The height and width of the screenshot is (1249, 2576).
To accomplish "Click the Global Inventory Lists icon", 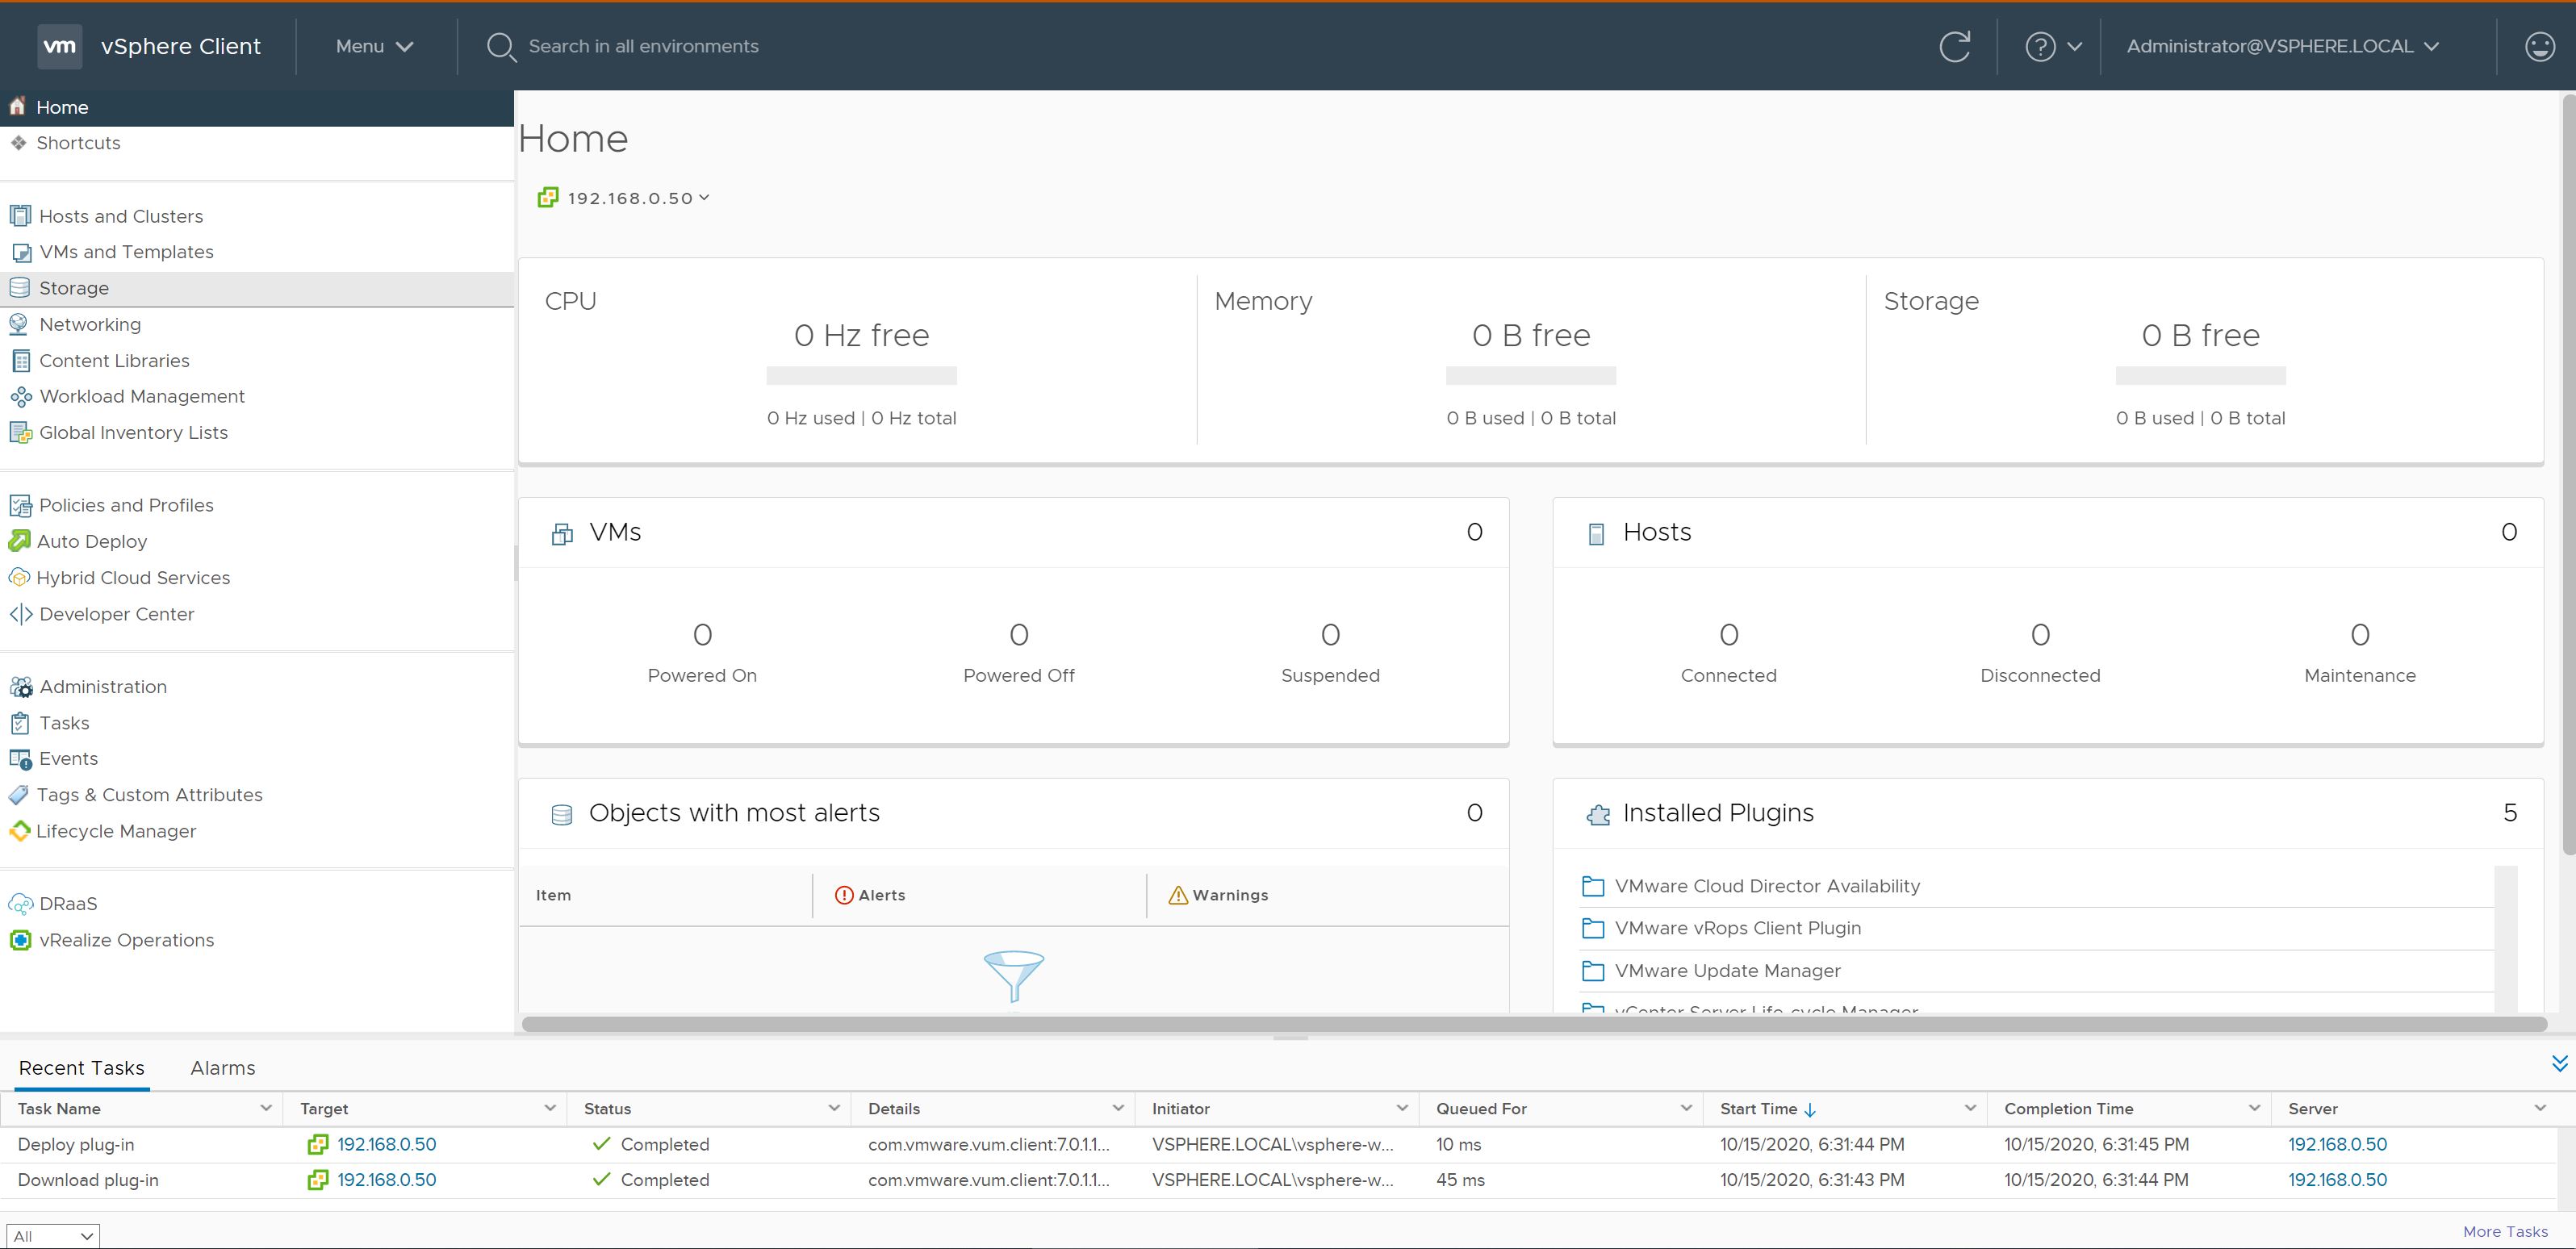I will tap(20, 432).
